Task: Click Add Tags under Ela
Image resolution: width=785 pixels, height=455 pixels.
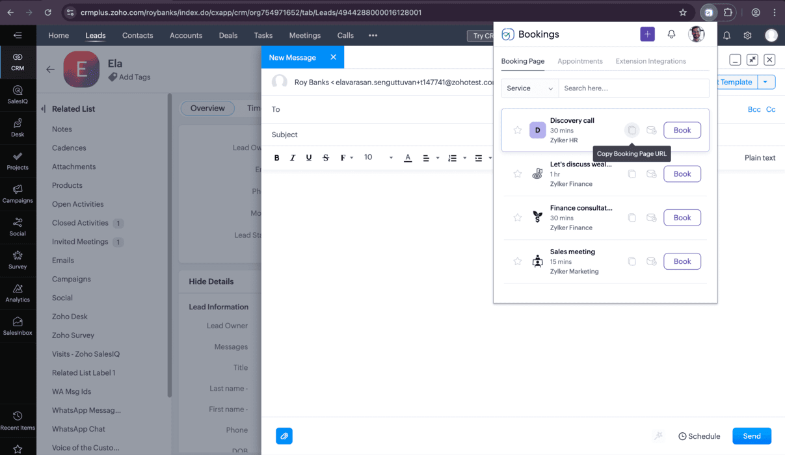Action: tap(129, 77)
